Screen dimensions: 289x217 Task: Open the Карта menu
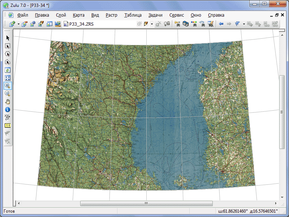(78, 15)
